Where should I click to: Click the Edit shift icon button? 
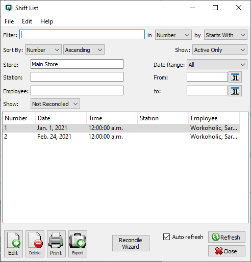13,244
